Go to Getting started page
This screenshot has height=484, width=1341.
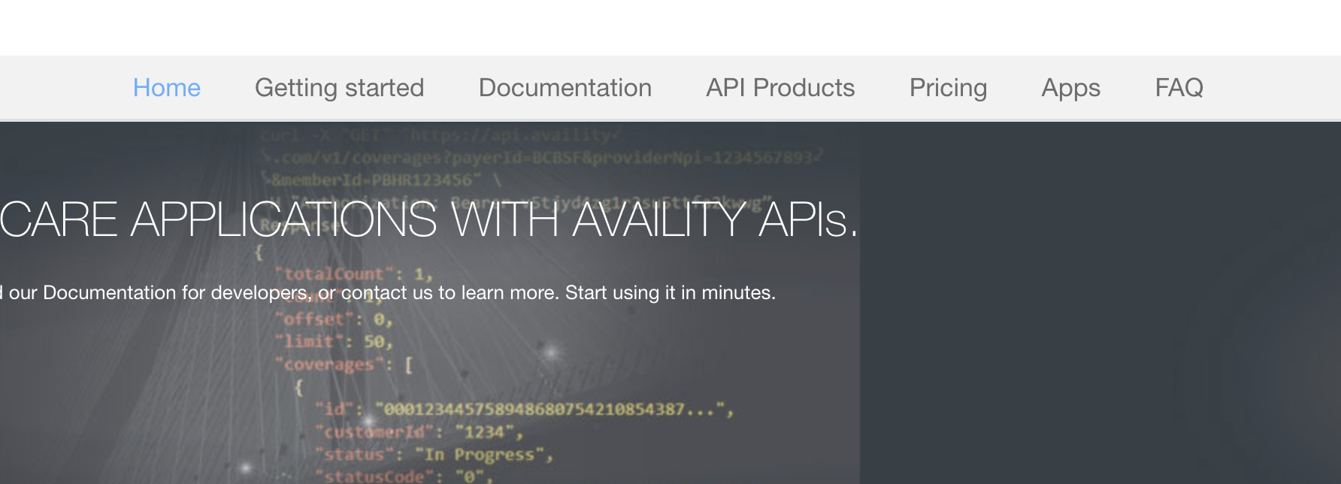[x=339, y=88]
